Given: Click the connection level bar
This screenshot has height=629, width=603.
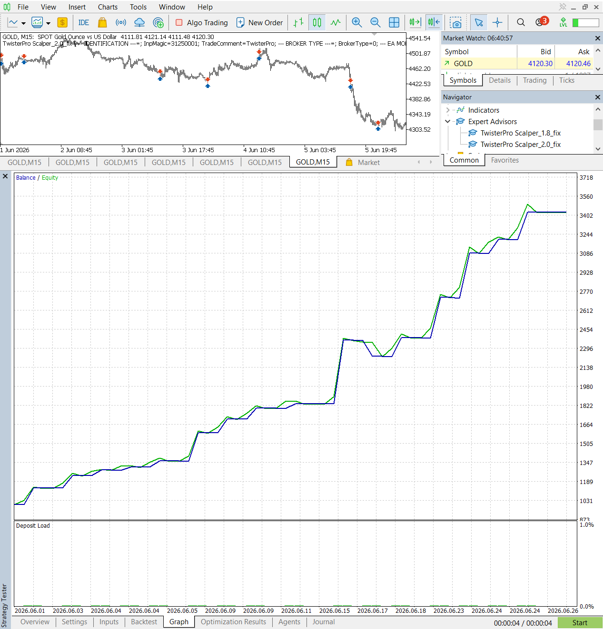Looking at the screenshot, I should 585,23.
